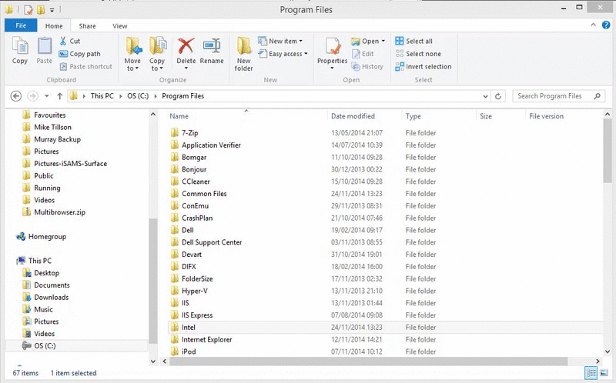616x383 pixels.
Task: Open New item dropdown
Action: pos(280,41)
